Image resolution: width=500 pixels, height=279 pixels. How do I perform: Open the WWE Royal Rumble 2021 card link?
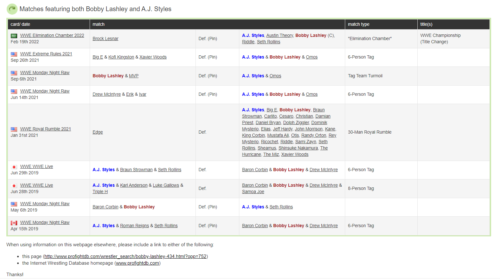(45, 129)
